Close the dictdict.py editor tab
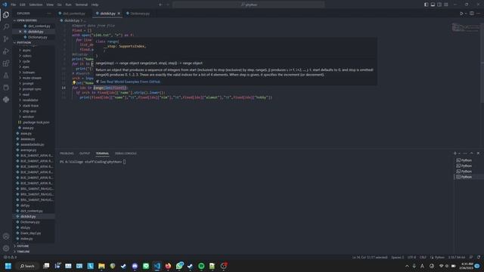This screenshot has height=272, width=484. [119, 14]
